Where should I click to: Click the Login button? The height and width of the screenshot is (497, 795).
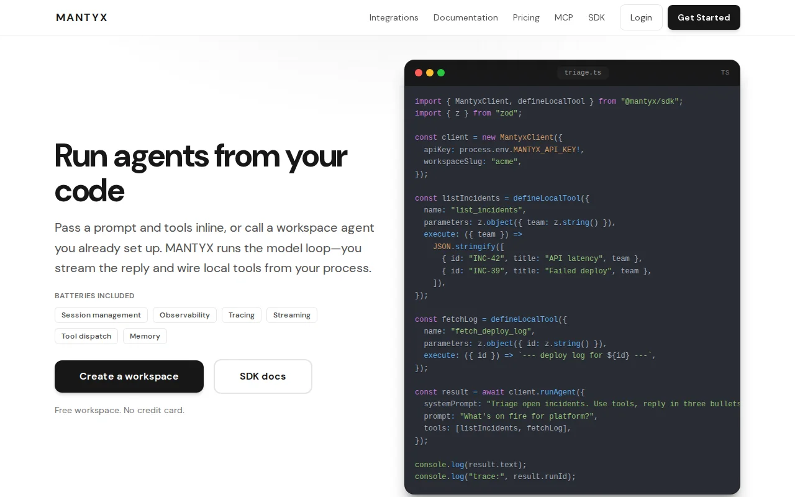point(641,17)
